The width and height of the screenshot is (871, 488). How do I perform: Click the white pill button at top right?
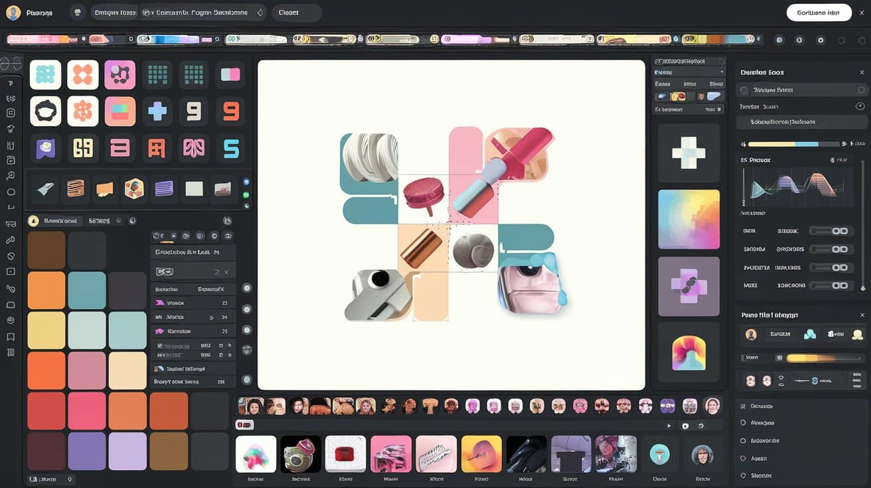pos(819,13)
